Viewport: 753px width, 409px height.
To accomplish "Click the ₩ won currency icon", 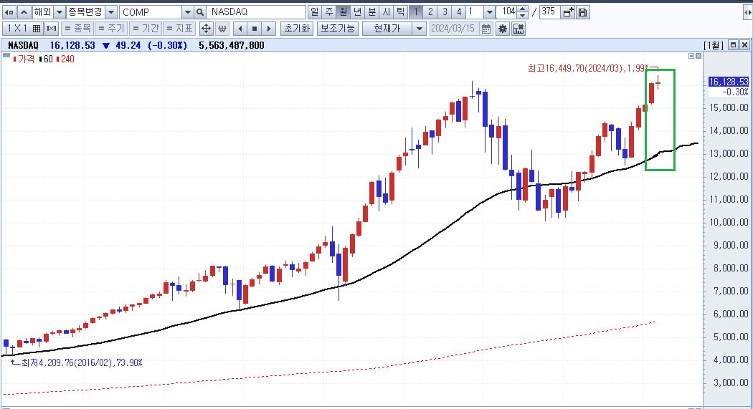I will coord(222,29).
